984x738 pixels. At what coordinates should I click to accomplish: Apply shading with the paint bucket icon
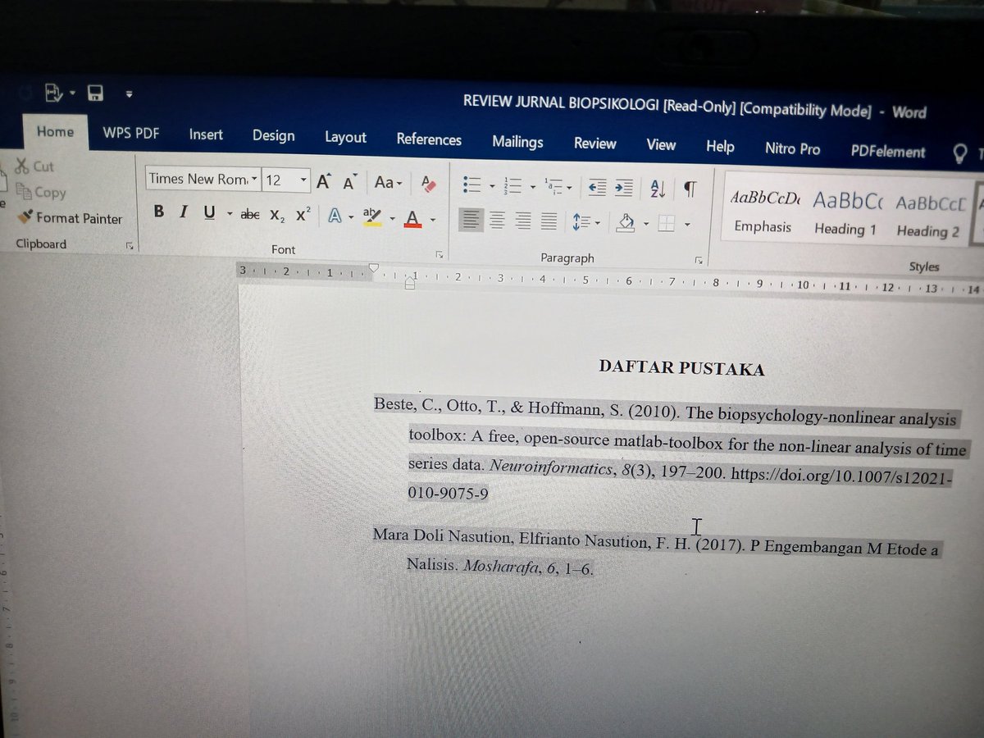tap(626, 222)
